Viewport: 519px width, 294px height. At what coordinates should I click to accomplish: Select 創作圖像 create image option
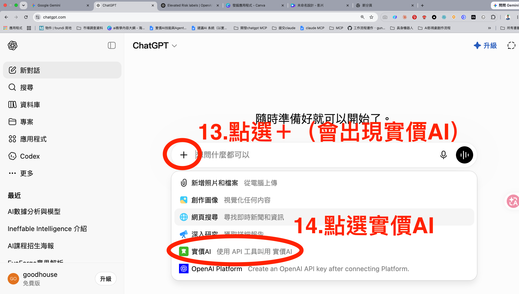(x=324, y=200)
